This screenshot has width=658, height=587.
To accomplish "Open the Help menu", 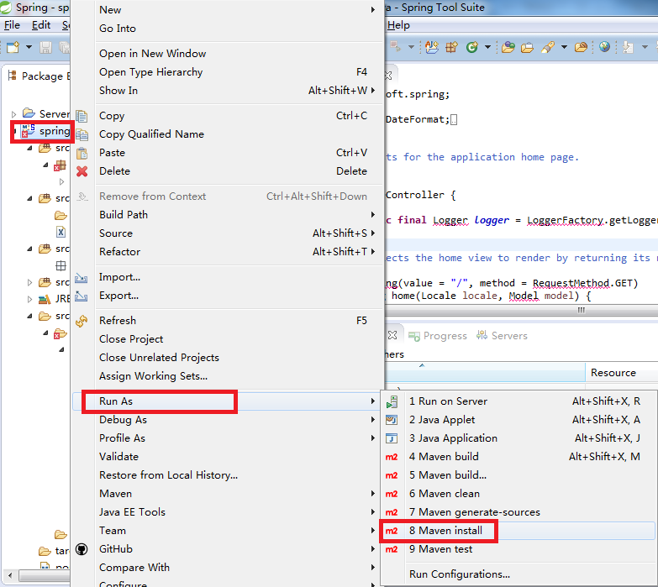I will pos(398,25).
